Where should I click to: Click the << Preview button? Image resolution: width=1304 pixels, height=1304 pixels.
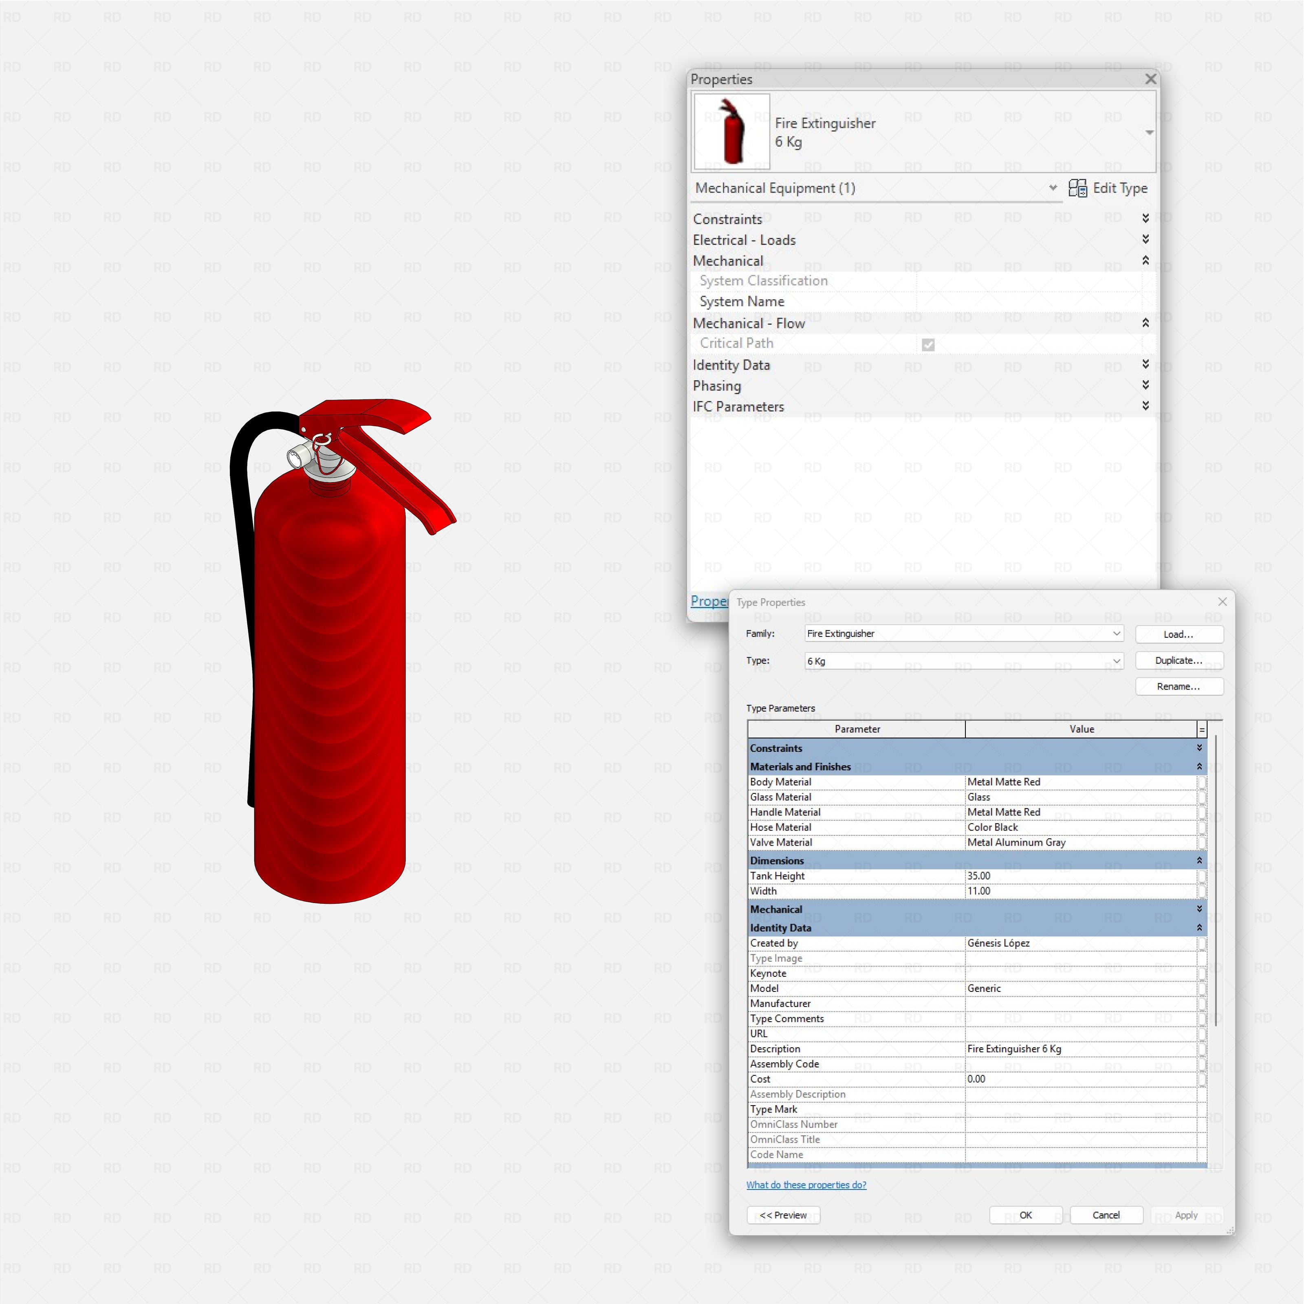point(783,1215)
